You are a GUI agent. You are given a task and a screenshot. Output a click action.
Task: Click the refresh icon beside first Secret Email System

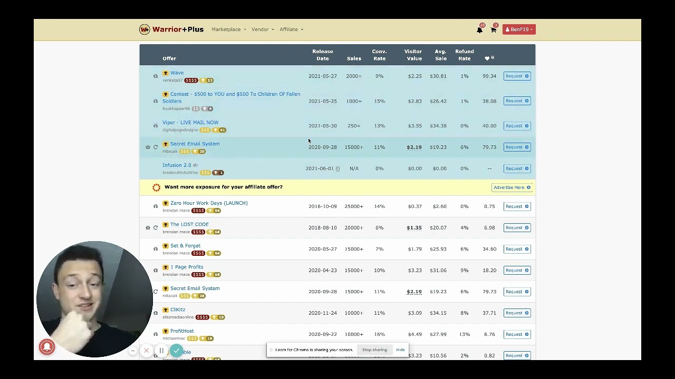[156, 147]
